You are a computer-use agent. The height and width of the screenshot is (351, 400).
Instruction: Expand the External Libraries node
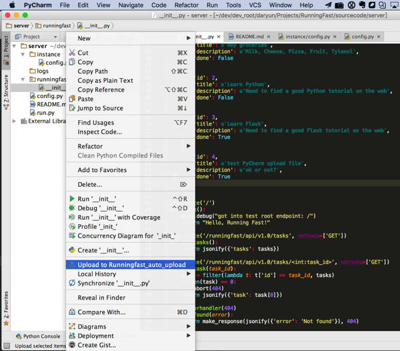15,121
